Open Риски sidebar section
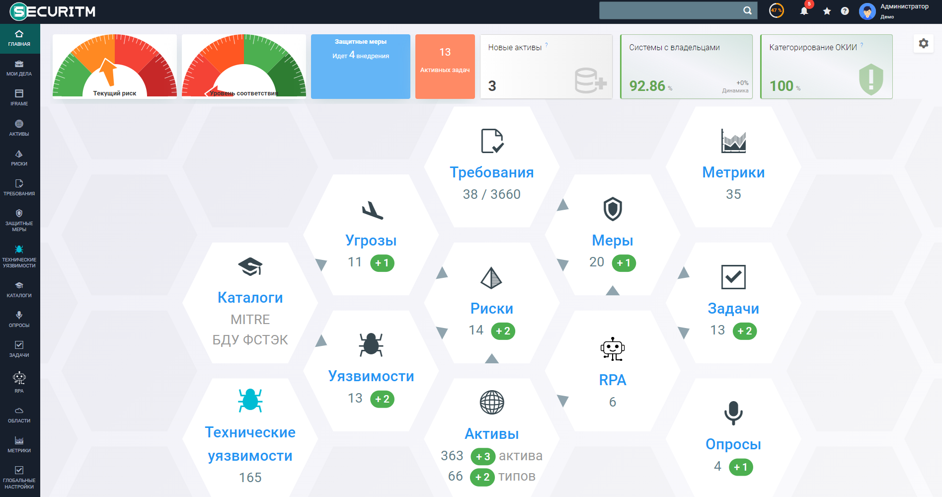 [19, 158]
